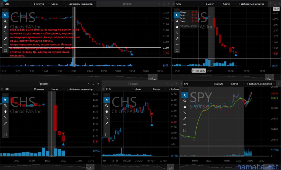Select the rectangle tool in CHS 15-minute chart
281x170 pixels.
(x=5, y=135)
